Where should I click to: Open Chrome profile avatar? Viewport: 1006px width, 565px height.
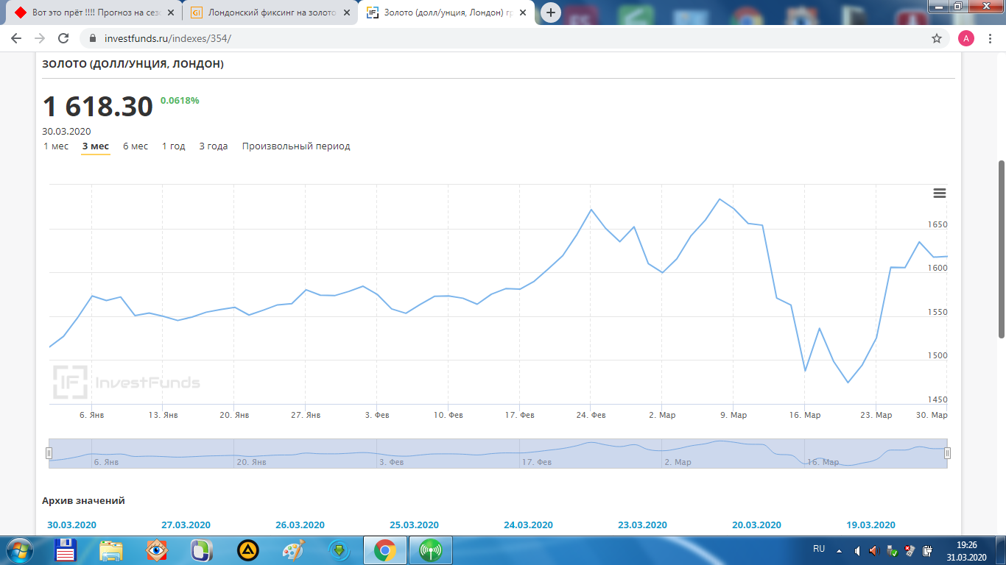click(x=965, y=38)
